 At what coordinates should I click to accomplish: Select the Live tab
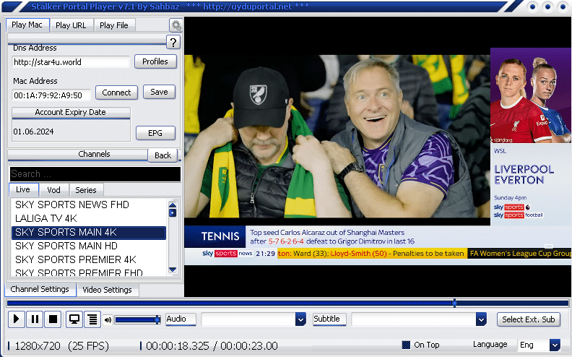pos(23,189)
